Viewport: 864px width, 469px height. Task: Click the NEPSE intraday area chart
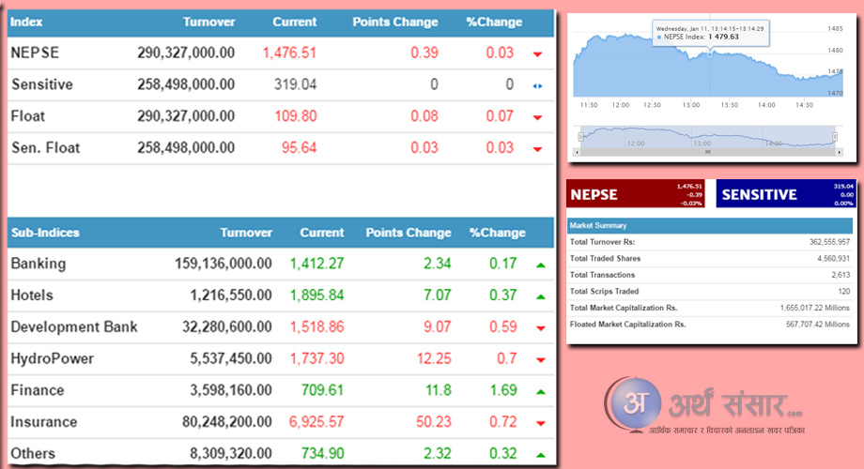(708, 66)
